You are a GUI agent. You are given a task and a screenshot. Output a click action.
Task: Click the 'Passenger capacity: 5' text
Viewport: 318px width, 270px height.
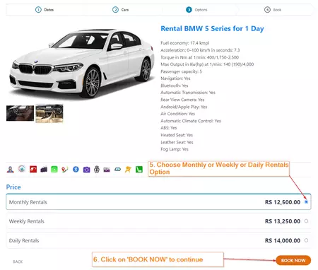tap(182, 71)
